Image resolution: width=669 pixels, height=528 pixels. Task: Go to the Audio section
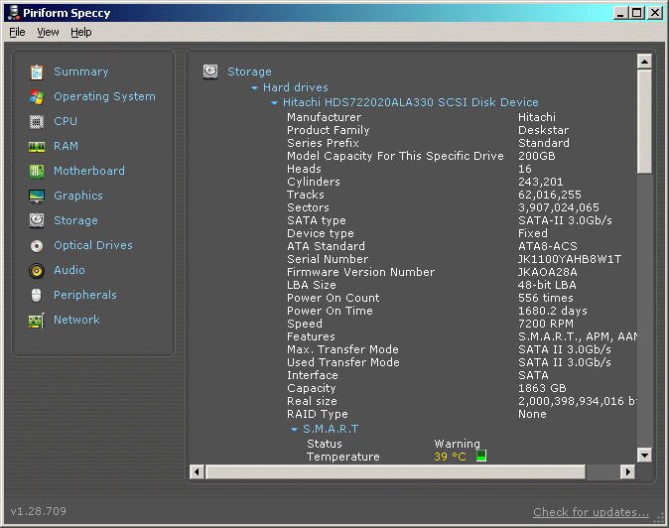pyautogui.click(x=69, y=270)
